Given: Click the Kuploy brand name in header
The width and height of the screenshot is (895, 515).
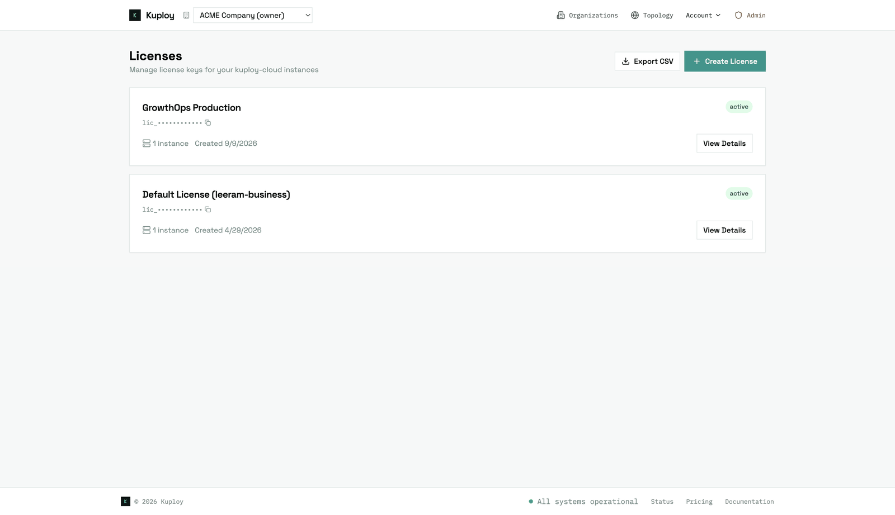Looking at the screenshot, I should click(x=160, y=16).
